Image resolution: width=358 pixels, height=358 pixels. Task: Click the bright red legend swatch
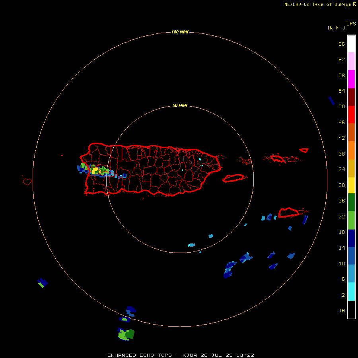[351, 115]
